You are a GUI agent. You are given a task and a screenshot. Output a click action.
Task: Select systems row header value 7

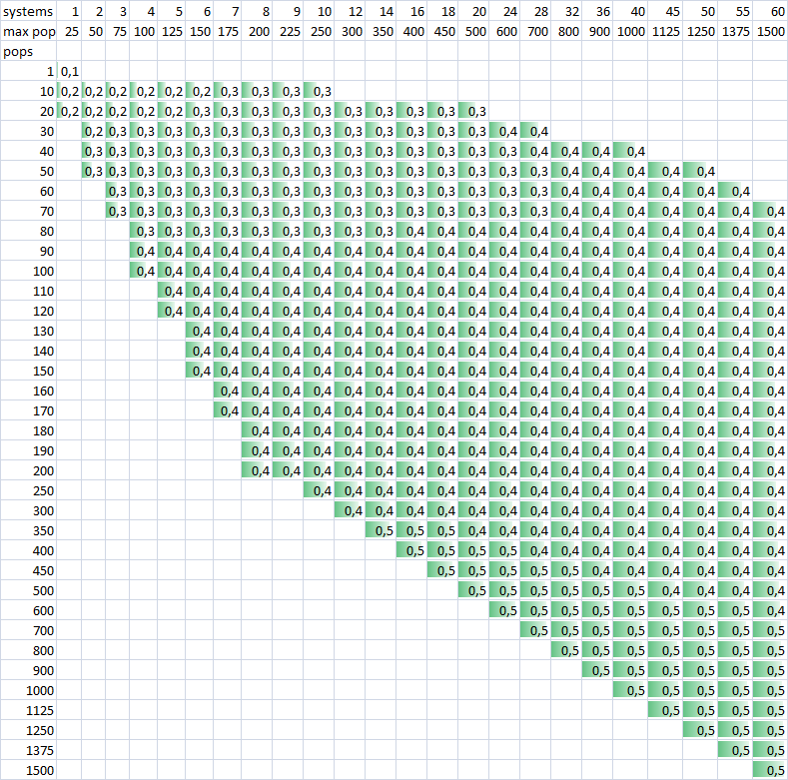227,11
